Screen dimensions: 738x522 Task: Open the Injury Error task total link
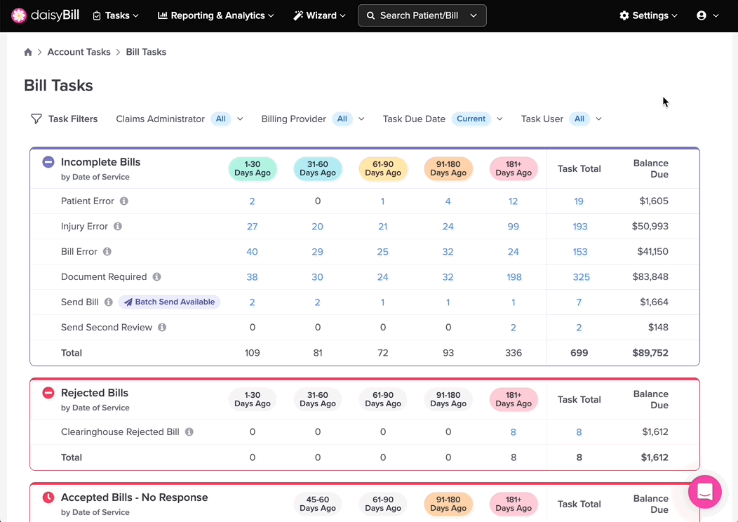(581, 226)
